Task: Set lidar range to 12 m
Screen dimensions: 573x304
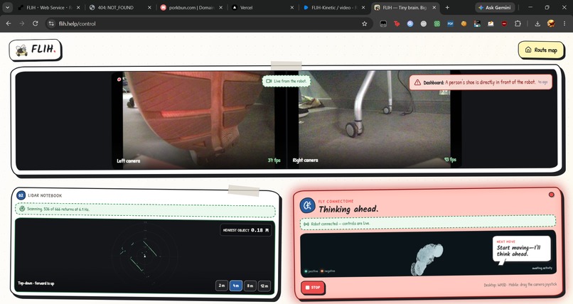Action: pos(264,286)
